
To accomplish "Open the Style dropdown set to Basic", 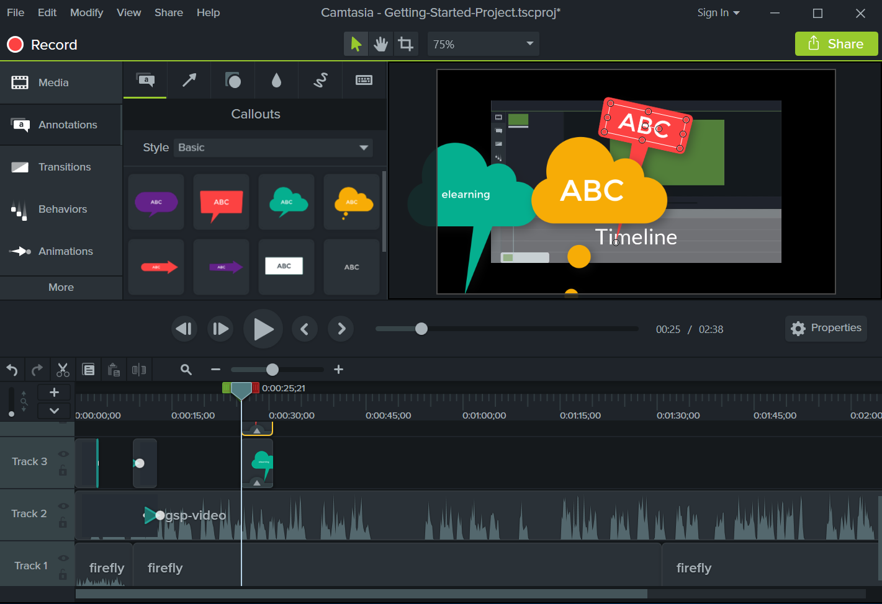I will [x=273, y=148].
